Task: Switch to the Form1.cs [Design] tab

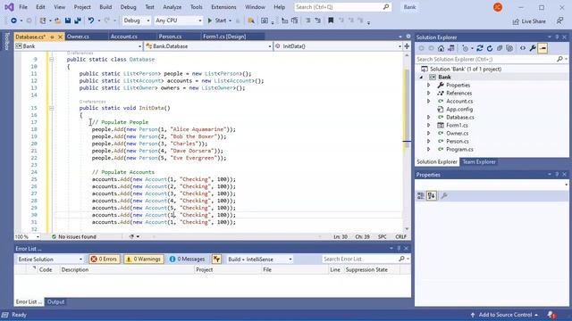Action: [x=224, y=37]
